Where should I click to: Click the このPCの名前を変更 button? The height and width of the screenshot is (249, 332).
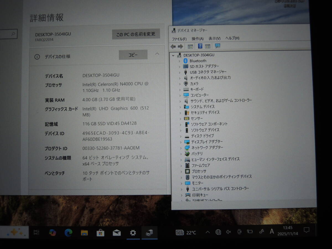(x=136, y=34)
